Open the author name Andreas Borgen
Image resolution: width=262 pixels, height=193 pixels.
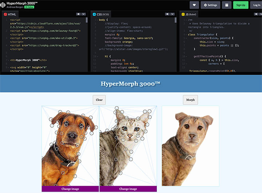15,7
